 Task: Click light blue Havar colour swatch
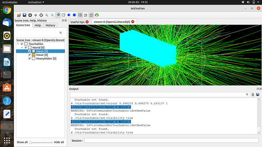click(x=33, y=51)
